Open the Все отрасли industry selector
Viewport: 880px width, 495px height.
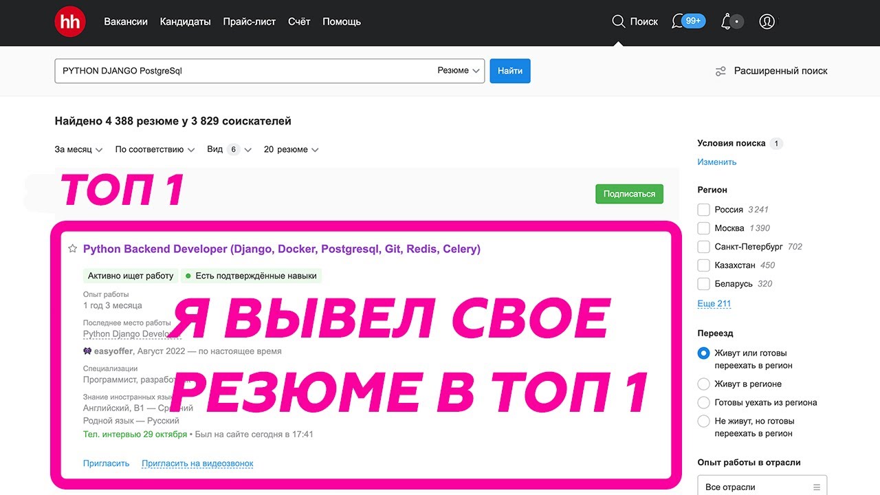pyautogui.click(x=762, y=486)
